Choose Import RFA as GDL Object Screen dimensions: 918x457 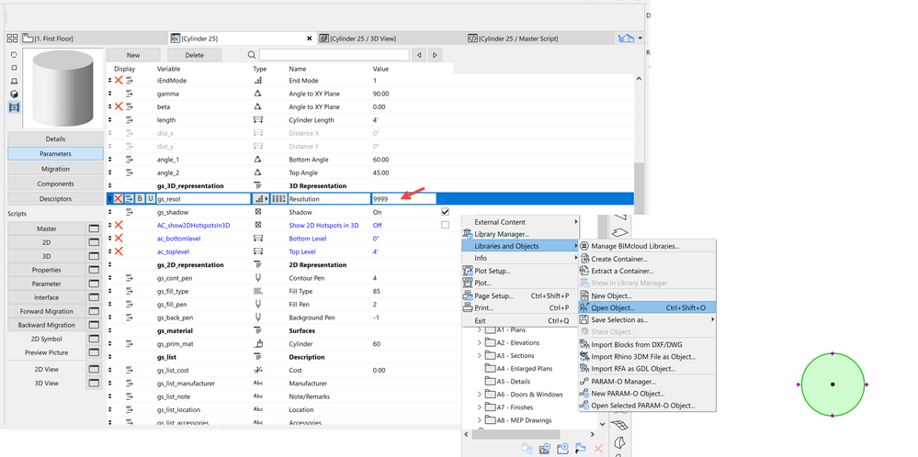[x=647, y=369]
